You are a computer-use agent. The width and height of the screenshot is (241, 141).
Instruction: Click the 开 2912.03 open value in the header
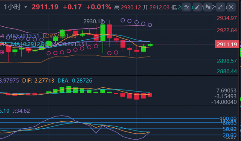tap(156, 7)
